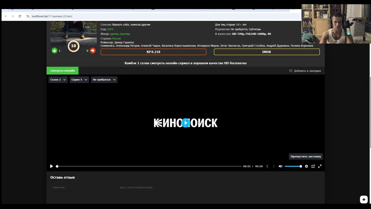
Task: Click the Камбэк 1 сезон page heading
Action: 185,63
